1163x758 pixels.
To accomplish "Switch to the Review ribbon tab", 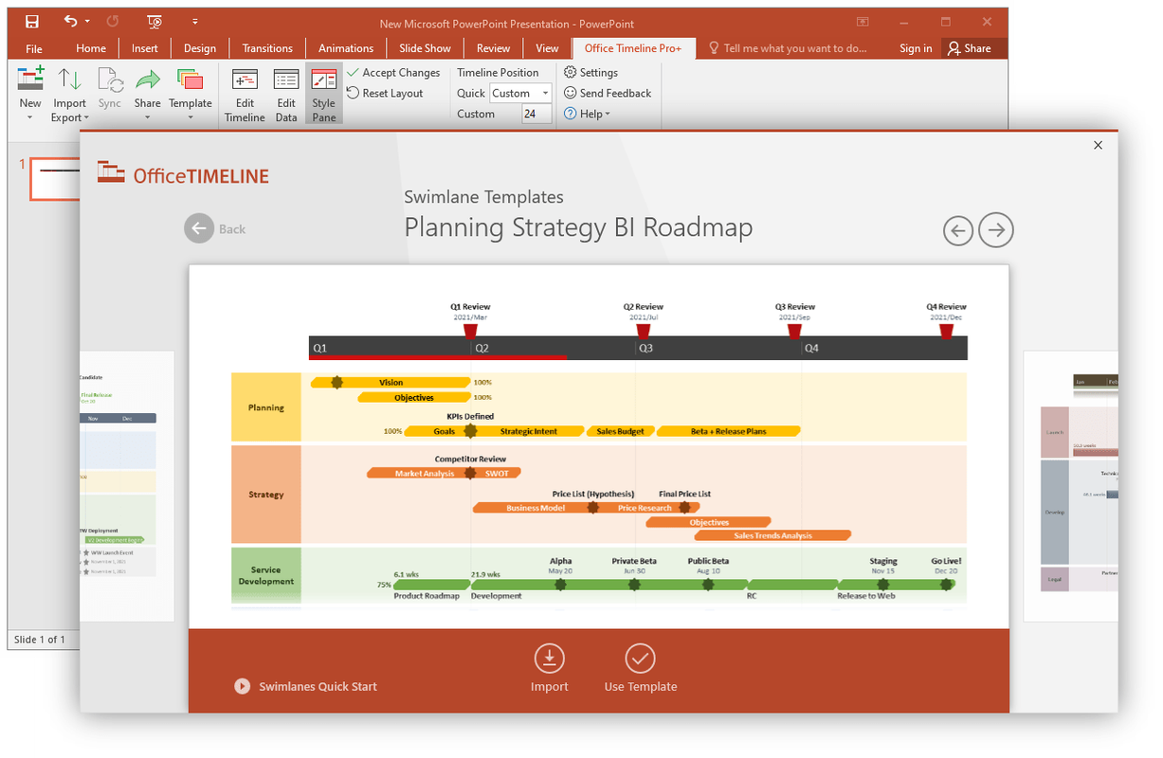I will coord(494,48).
